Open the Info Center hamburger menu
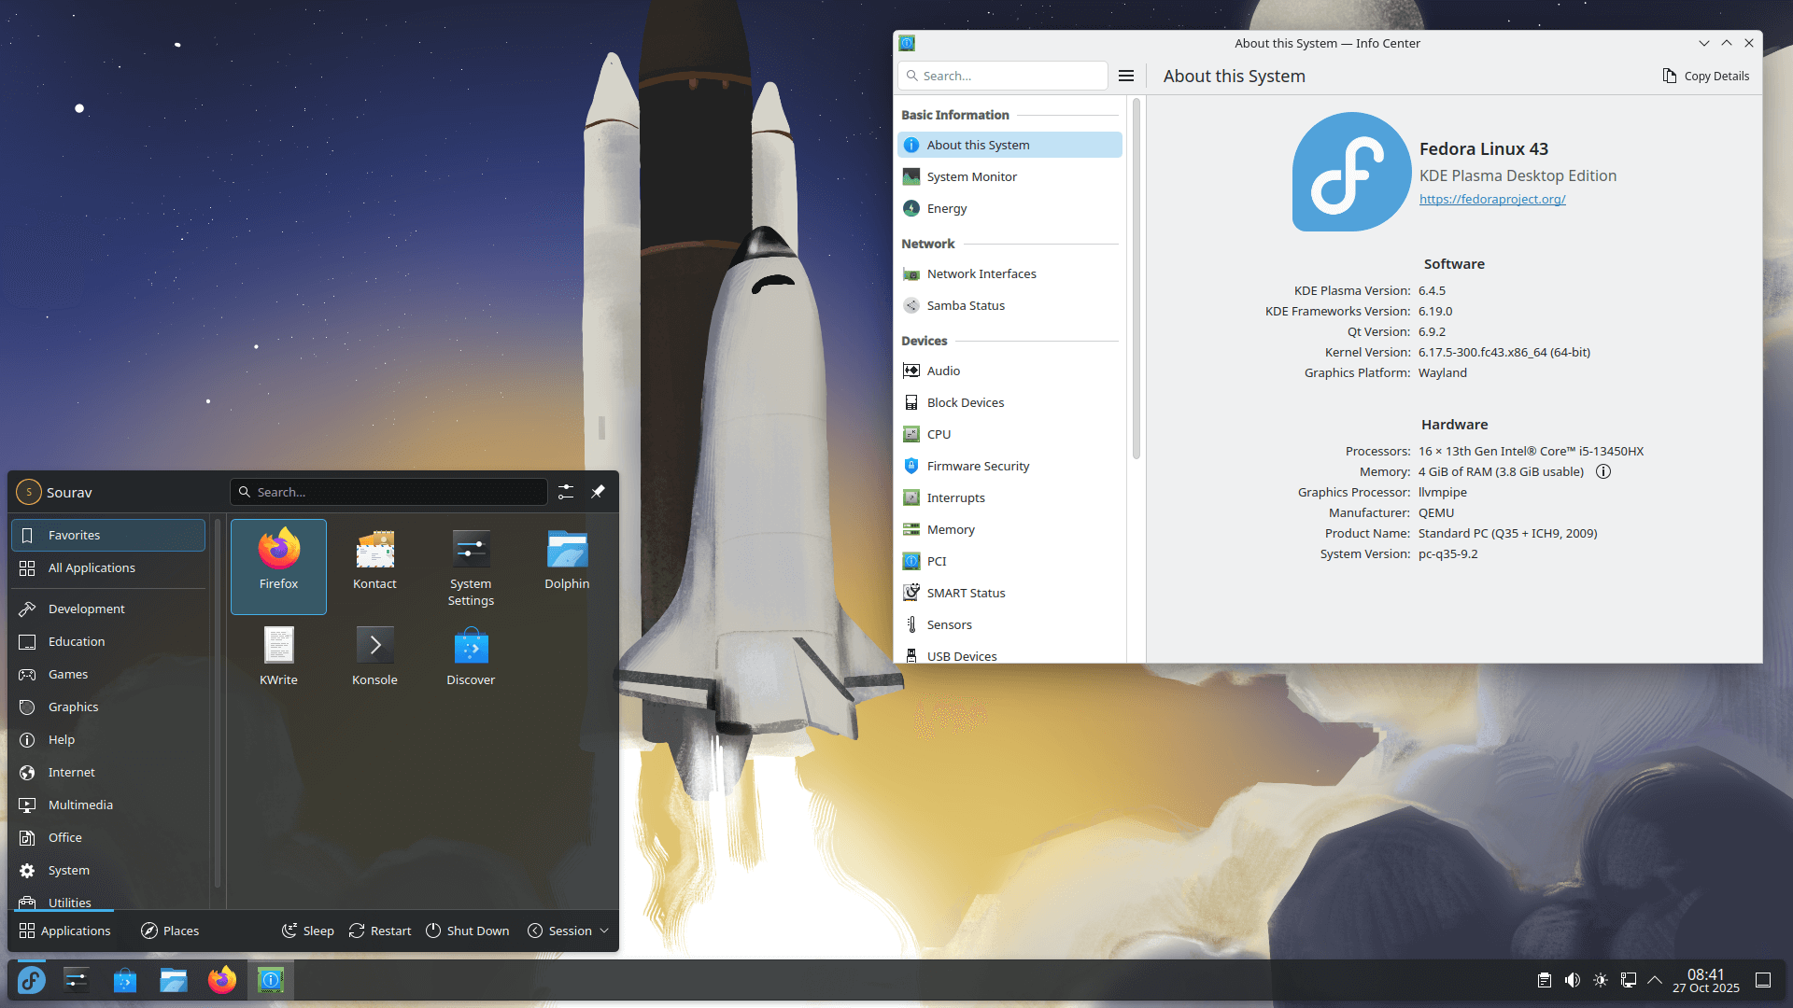This screenshot has width=1793, height=1008. click(x=1126, y=76)
